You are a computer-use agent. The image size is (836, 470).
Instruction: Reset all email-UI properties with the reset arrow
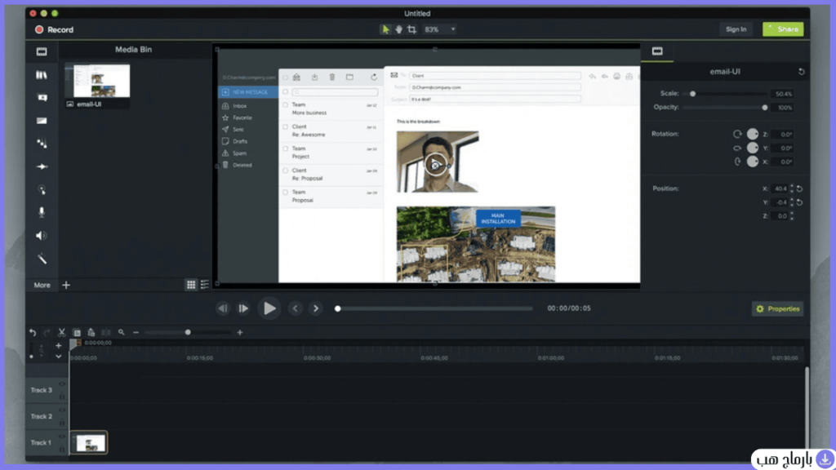coord(801,72)
